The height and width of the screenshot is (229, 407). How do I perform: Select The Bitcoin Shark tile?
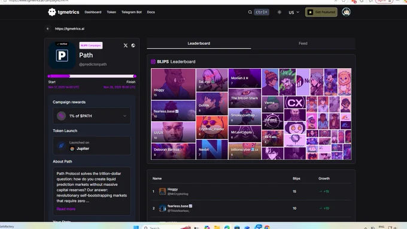[x=245, y=98]
